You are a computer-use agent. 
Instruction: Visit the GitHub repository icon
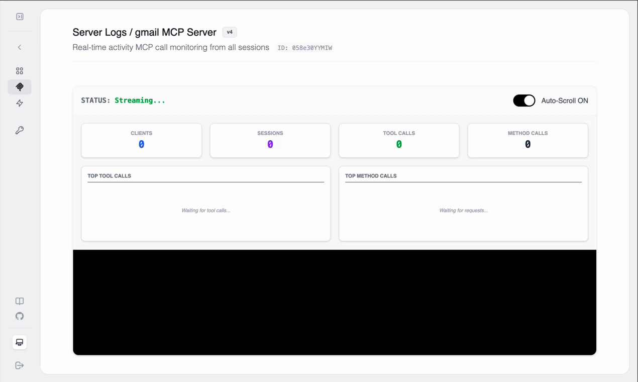(19, 316)
